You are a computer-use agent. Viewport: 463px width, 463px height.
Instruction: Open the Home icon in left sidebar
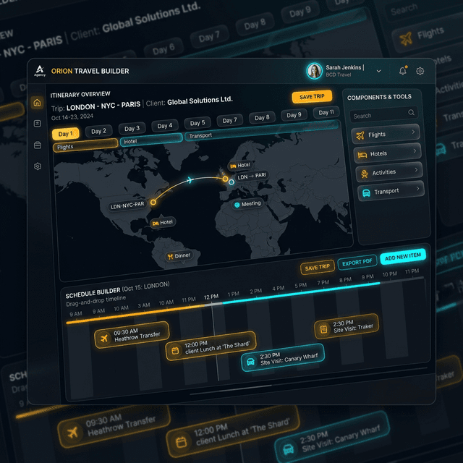pos(37,103)
